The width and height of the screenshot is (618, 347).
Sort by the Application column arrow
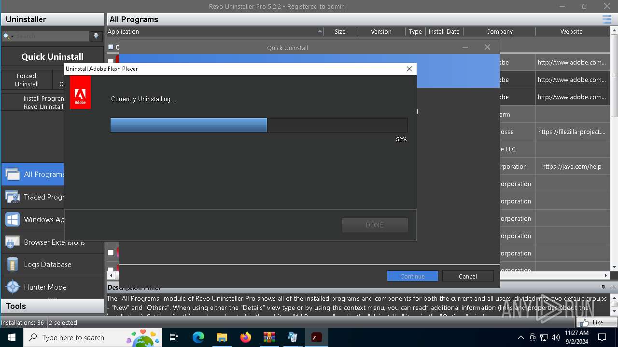[320, 31]
